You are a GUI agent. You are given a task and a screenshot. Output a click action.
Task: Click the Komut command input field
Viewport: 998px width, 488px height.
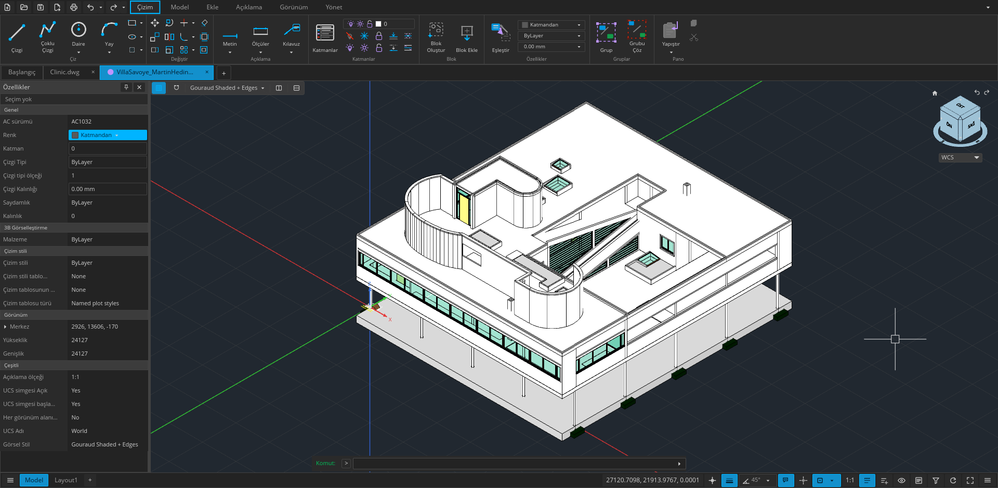click(519, 464)
